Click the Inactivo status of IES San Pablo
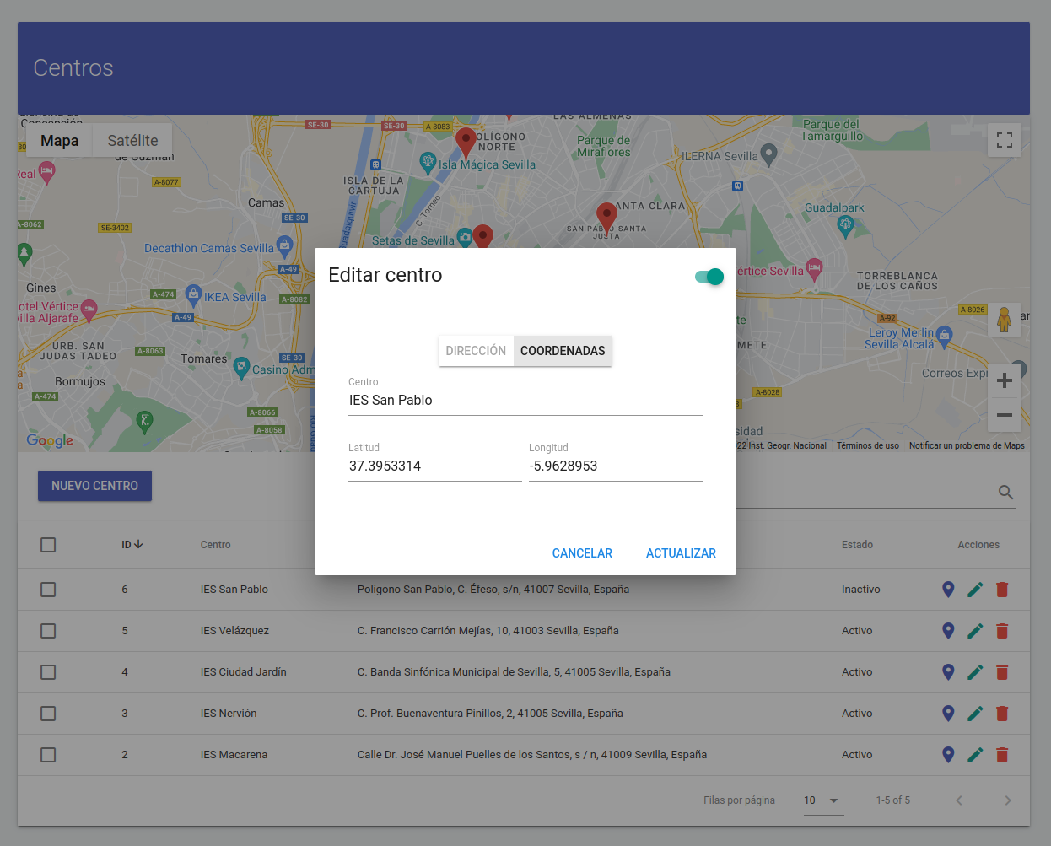The image size is (1051, 846). pyautogui.click(x=860, y=590)
